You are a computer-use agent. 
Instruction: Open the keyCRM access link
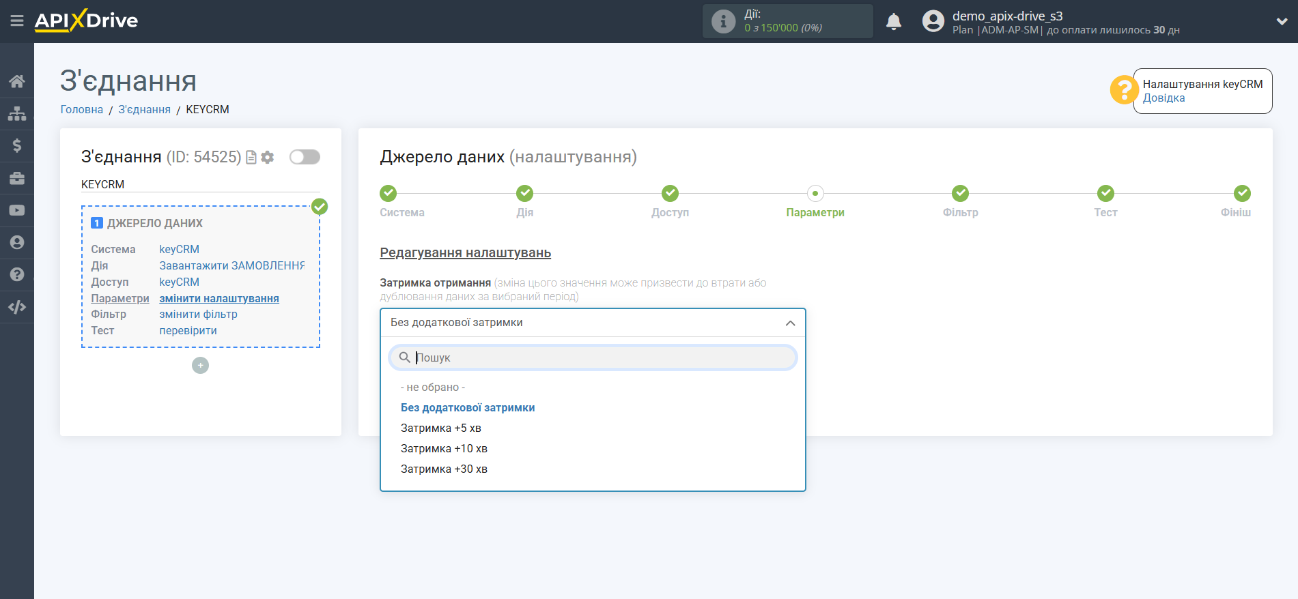[180, 282]
